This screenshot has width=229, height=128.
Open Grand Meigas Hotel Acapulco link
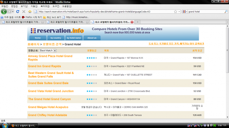click(48, 107)
